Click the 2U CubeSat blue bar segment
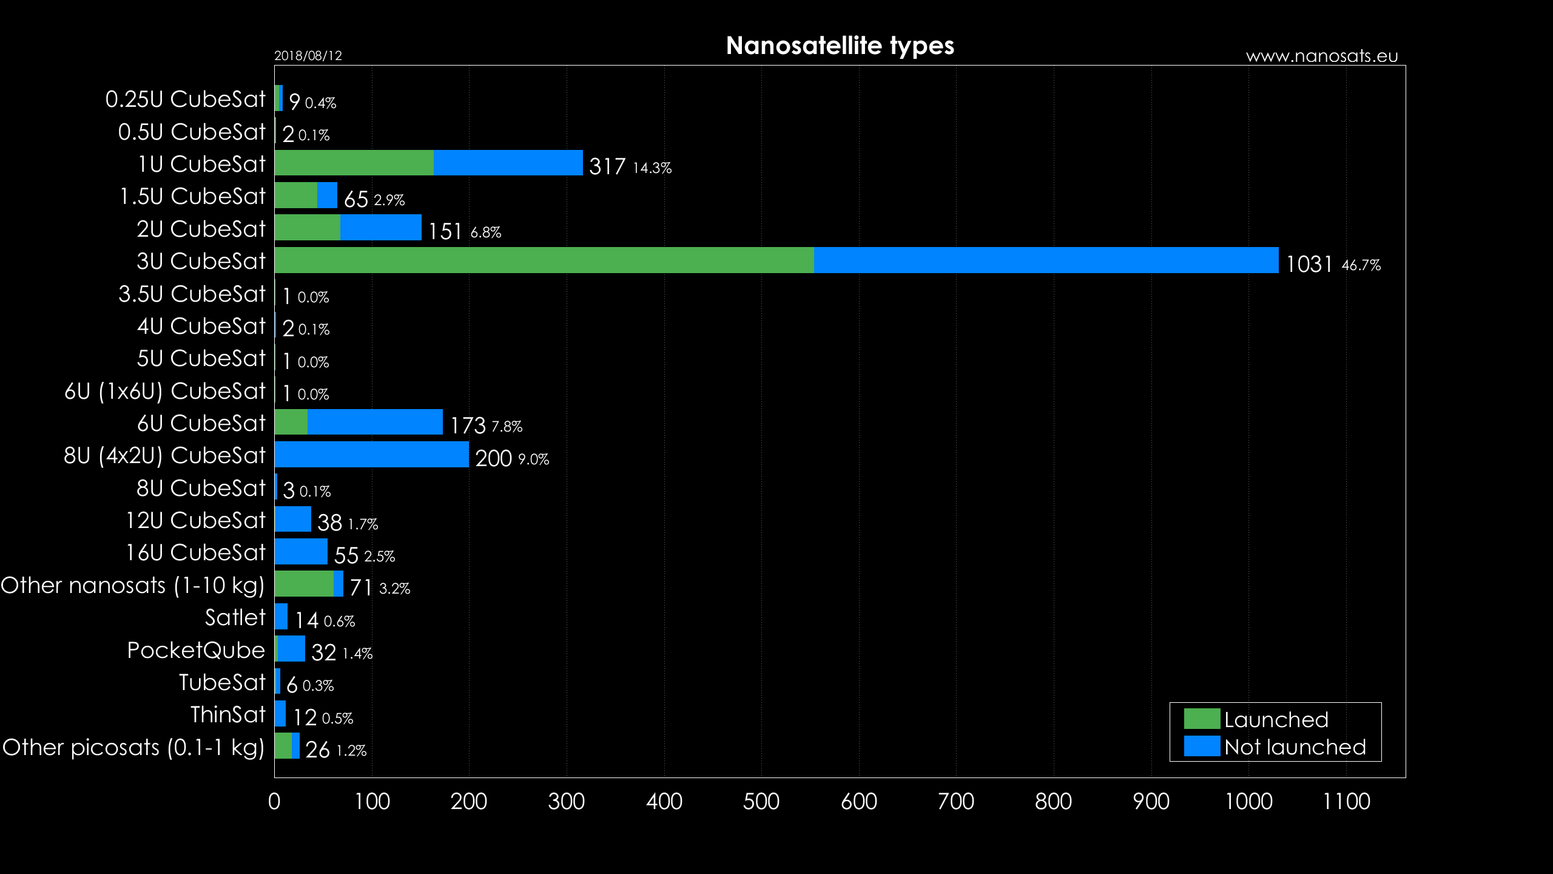 380,228
